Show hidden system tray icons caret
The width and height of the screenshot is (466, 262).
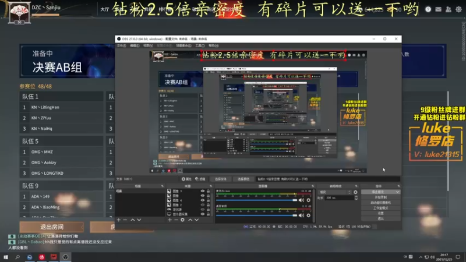[421, 257]
